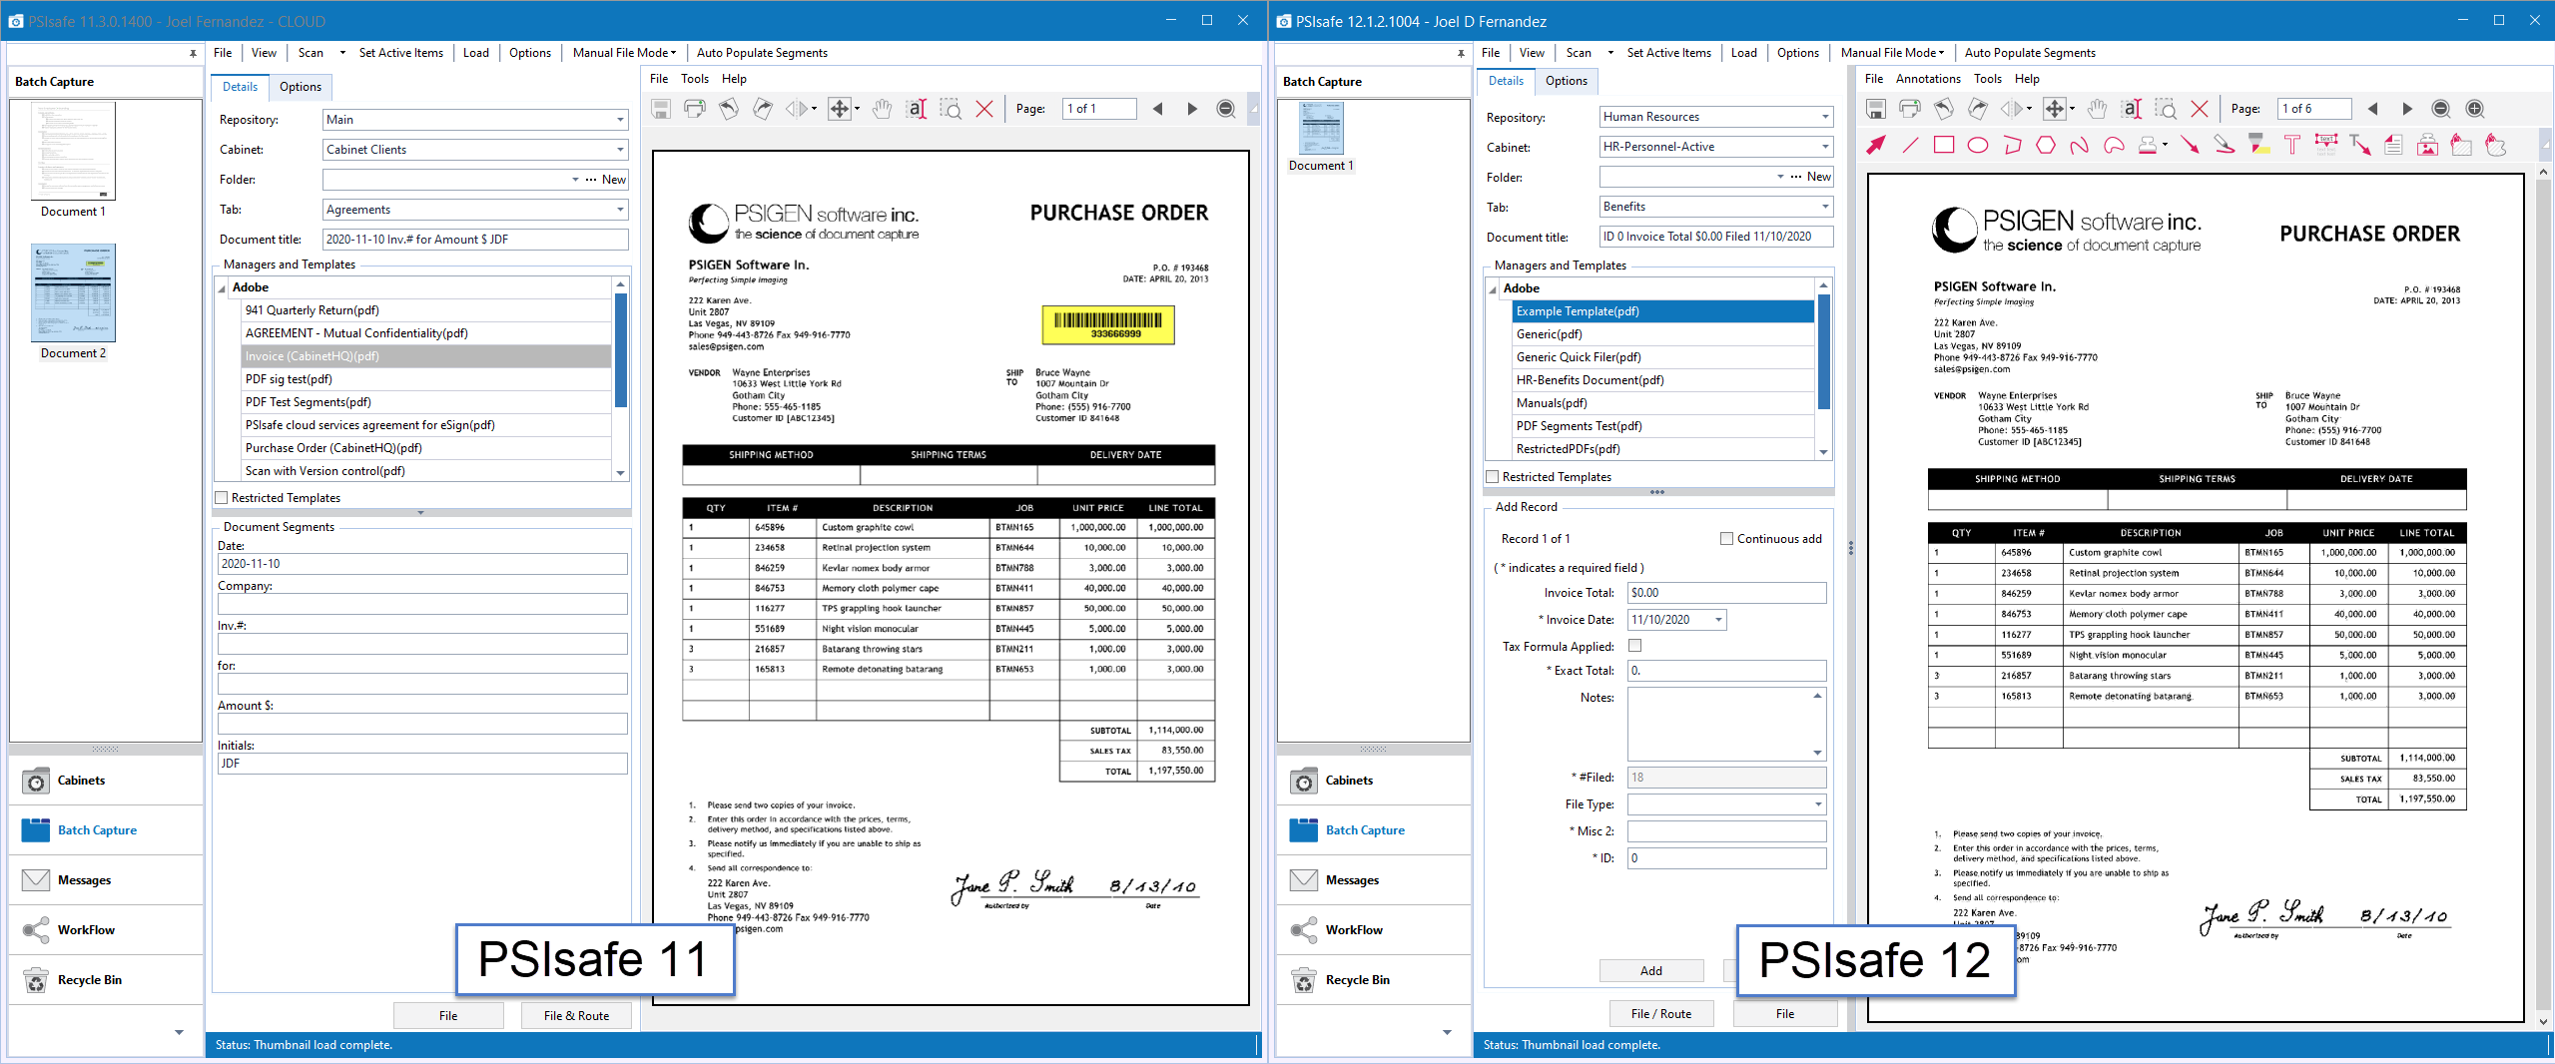Select the Document 2 thumbnail
Image resolution: width=2555 pixels, height=1064 pixels.
74,295
